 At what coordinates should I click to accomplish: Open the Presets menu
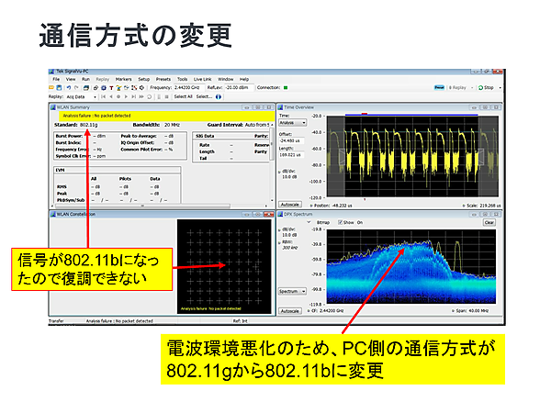pyautogui.click(x=163, y=79)
